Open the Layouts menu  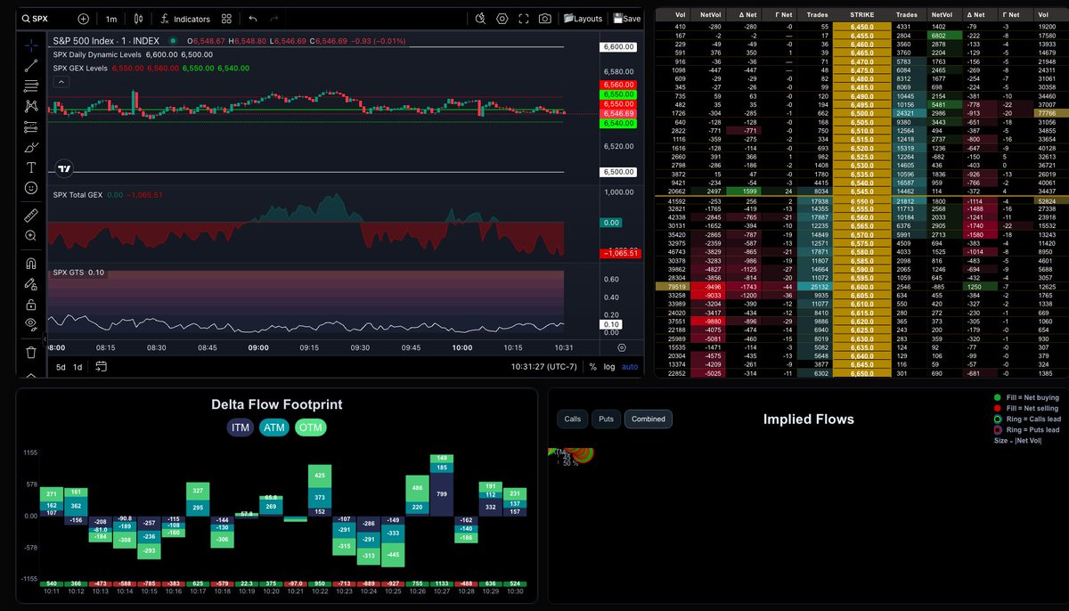[583, 19]
